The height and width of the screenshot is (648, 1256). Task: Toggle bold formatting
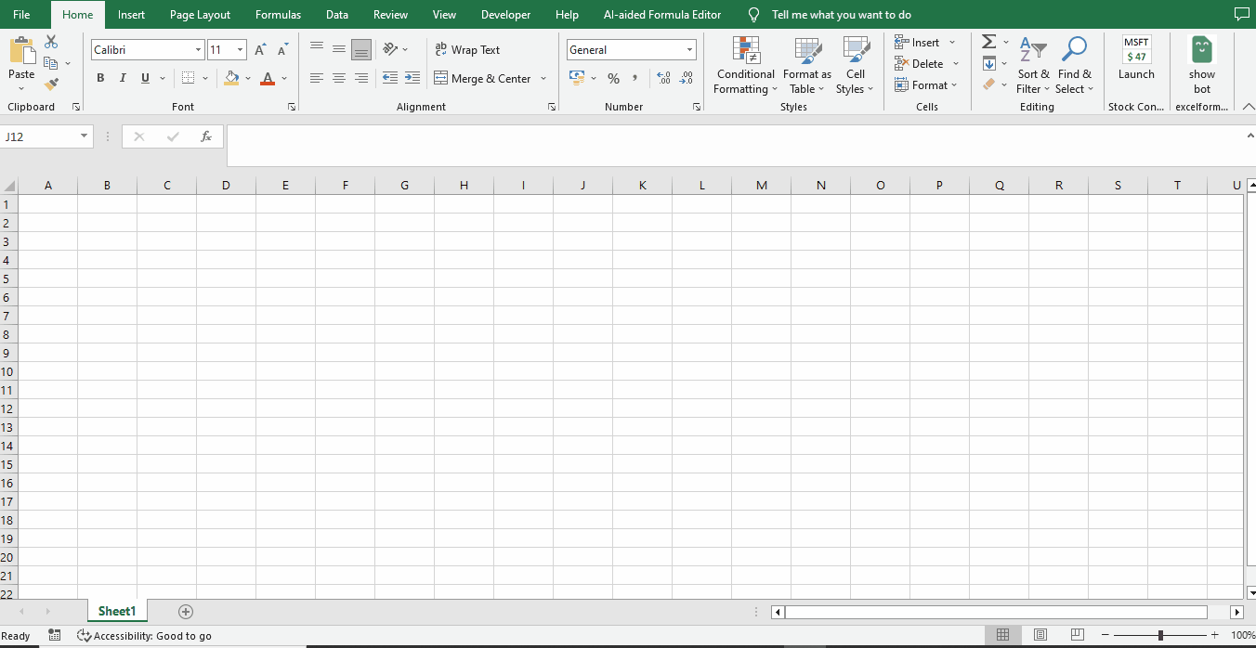(x=100, y=78)
